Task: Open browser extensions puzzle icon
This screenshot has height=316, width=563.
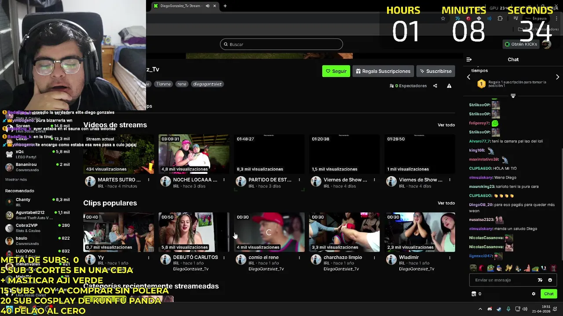Action: click(x=500, y=18)
